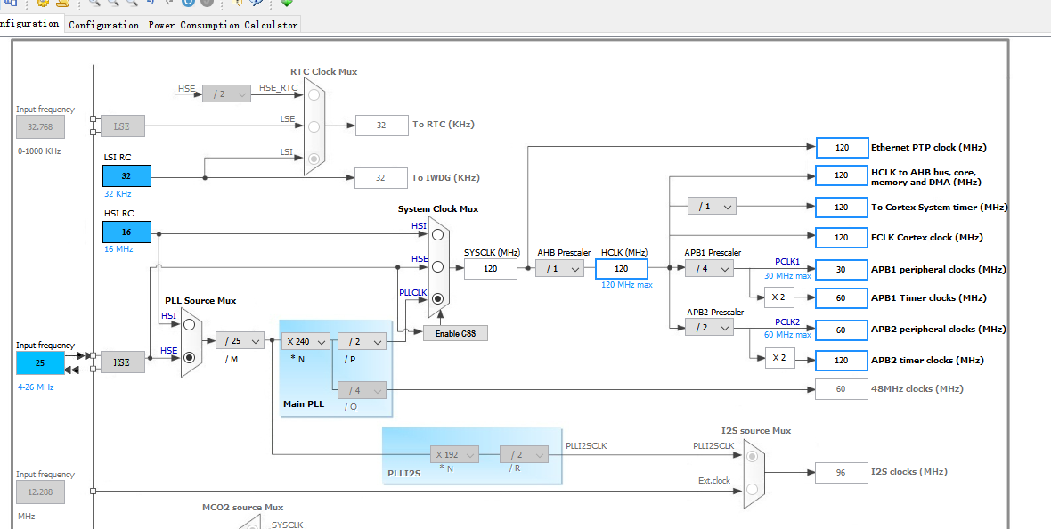
Task: Click the HSI RC 16 block
Action: click(126, 232)
